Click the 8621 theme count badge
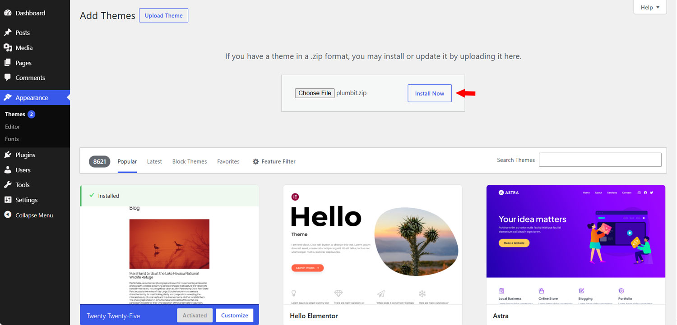 pyautogui.click(x=99, y=161)
